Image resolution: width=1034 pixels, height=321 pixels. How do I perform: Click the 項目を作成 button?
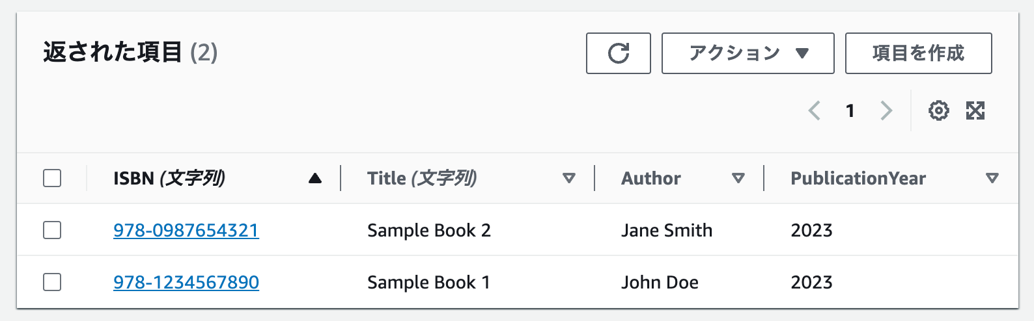pos(918,53)
